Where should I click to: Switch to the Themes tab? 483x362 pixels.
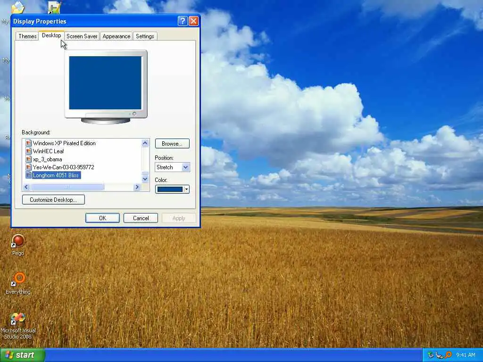click(x=27, y=36)
